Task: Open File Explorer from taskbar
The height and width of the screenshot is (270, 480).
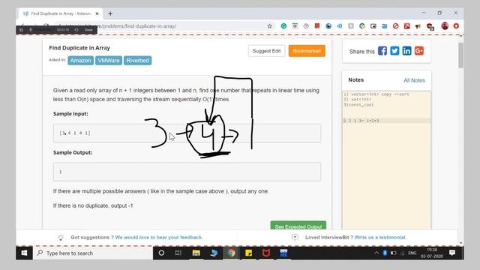Action: pos(196,253)
